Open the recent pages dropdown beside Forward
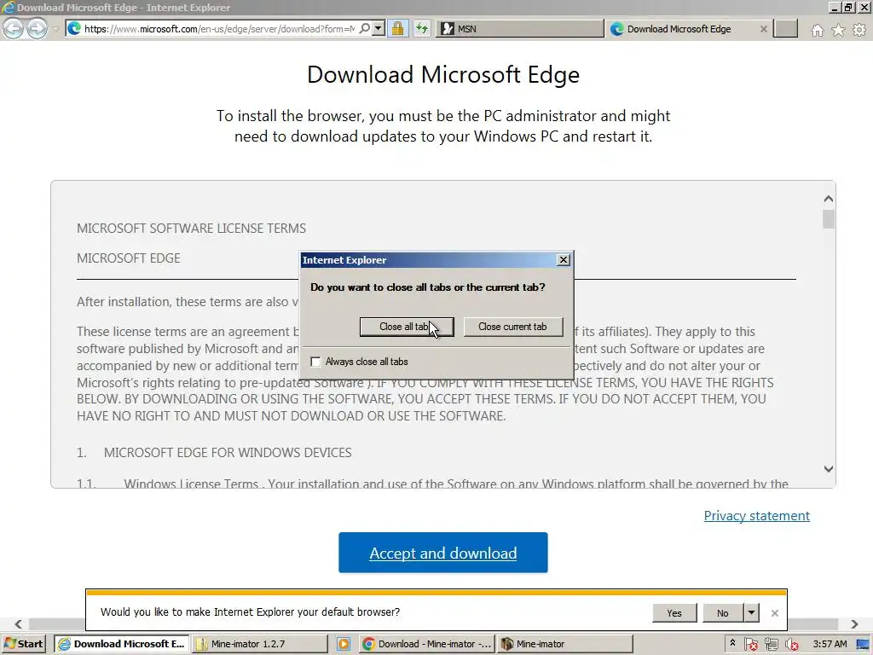The width and height of the screenshot is (873, 655). click(x=55, y=29)
